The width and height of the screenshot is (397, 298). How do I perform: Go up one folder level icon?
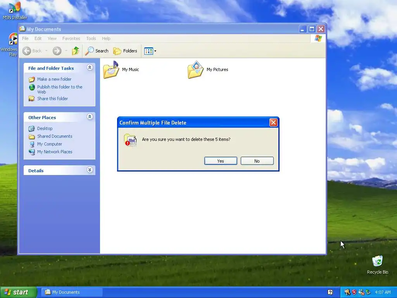click(76, 51)
